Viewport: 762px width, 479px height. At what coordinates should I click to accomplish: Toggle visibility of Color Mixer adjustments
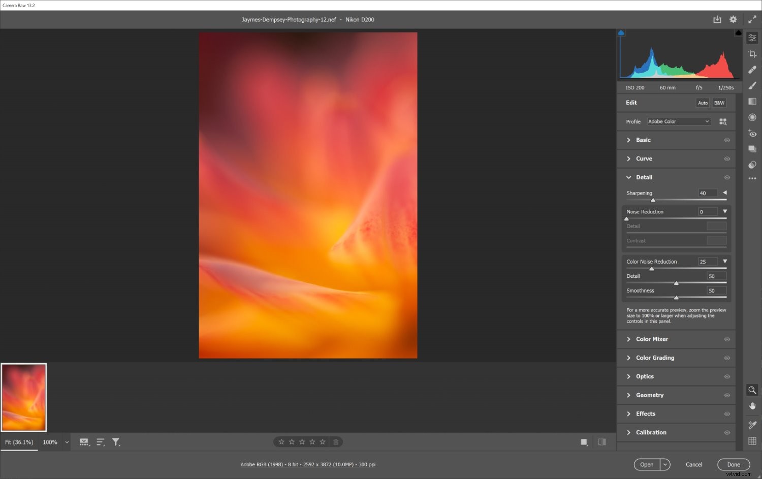[727, 339]
